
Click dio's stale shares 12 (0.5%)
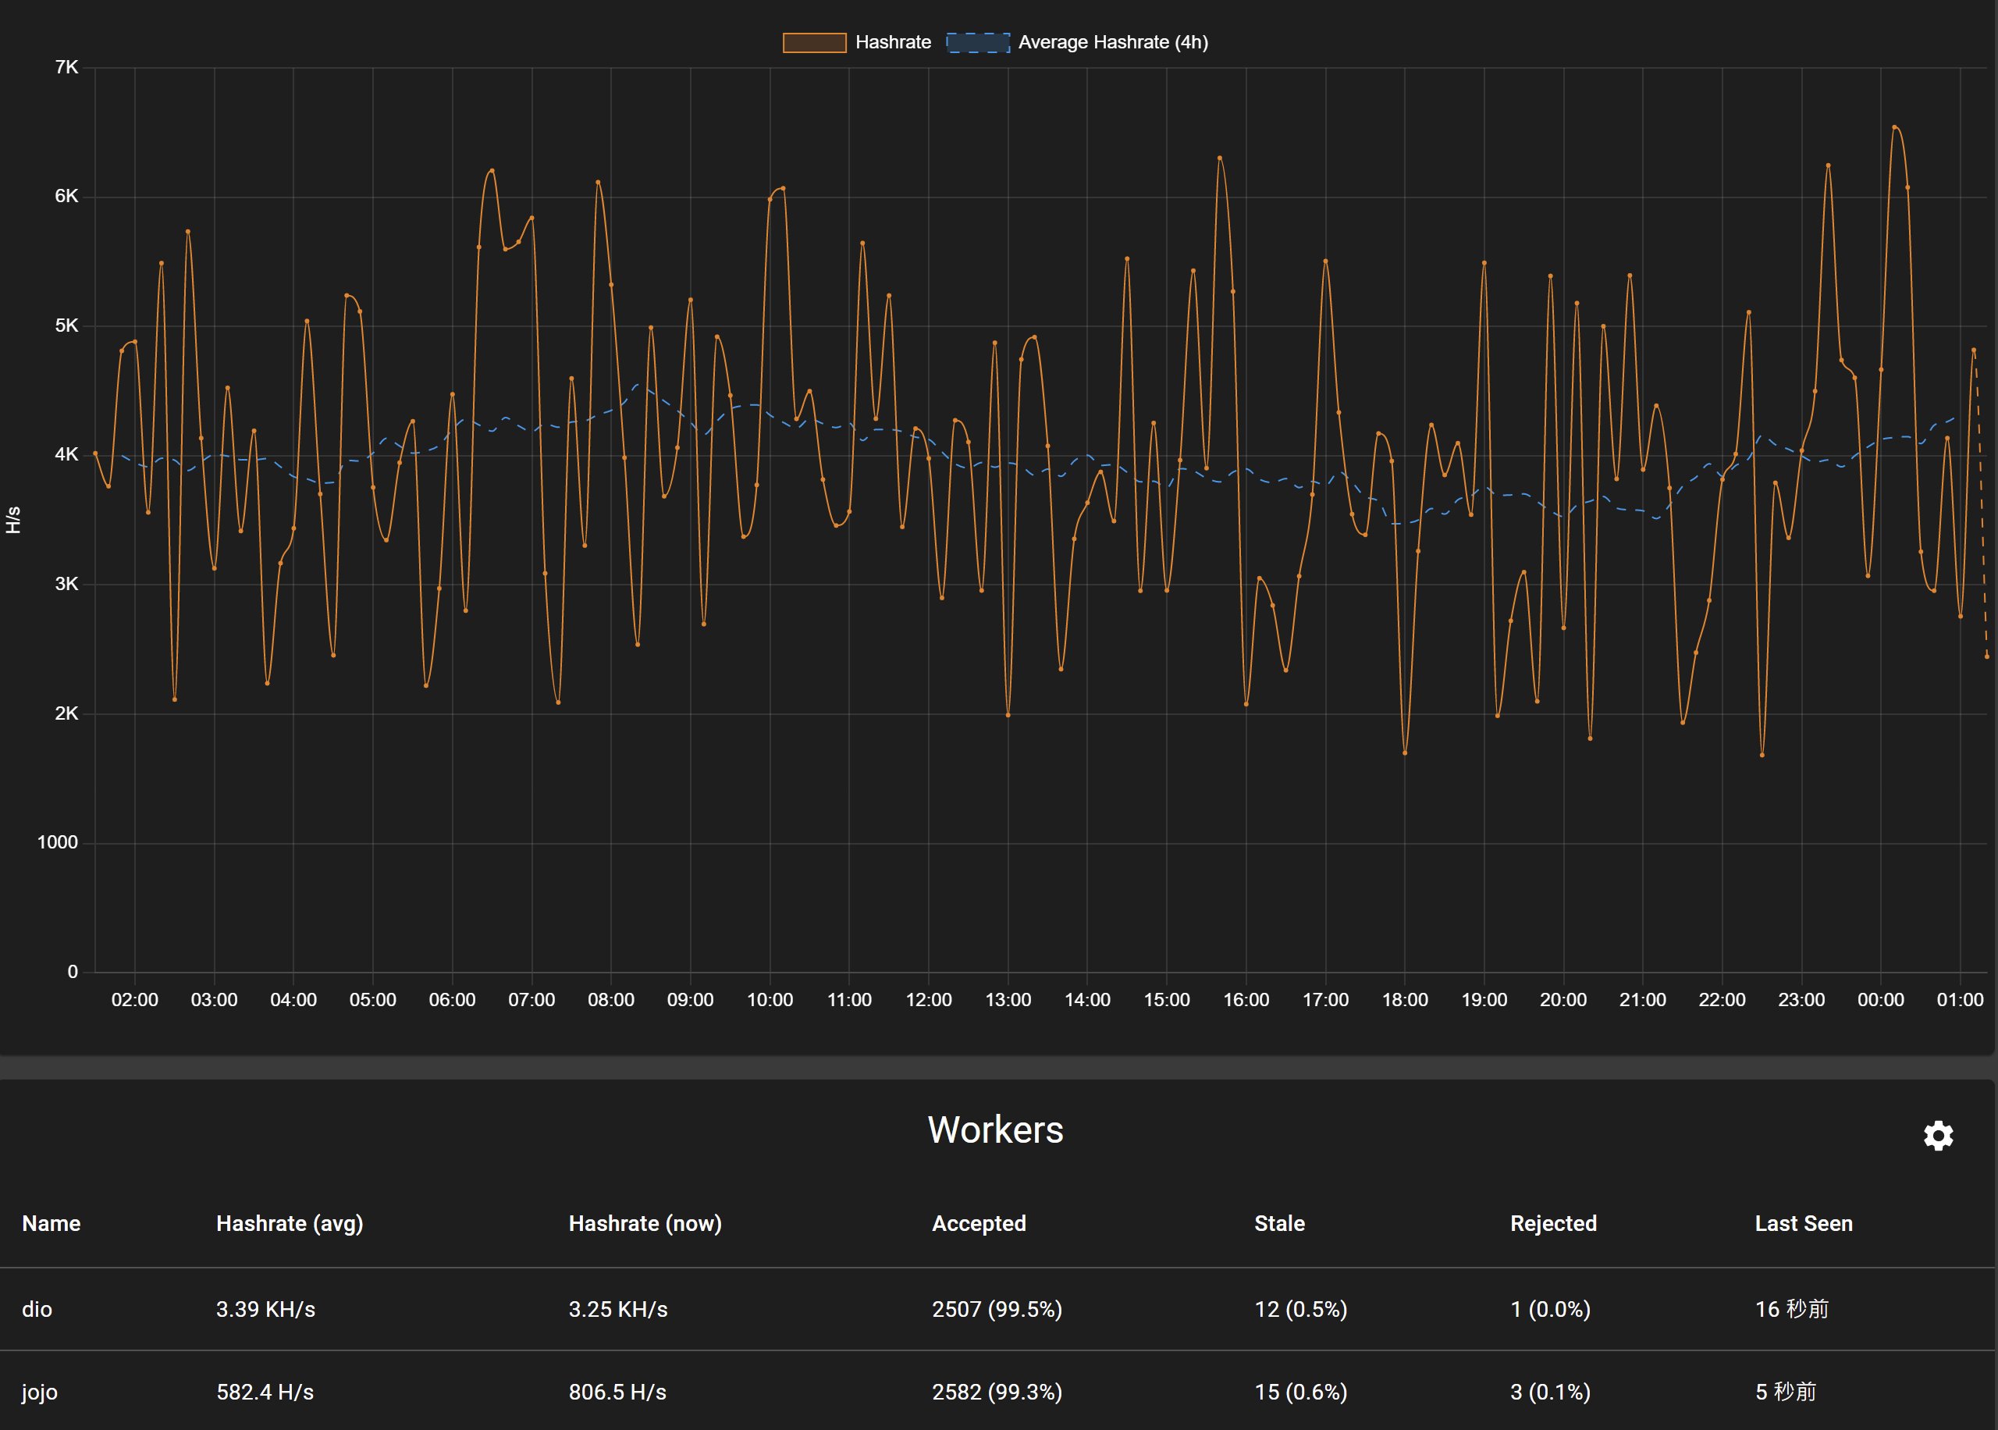tap(1301, 1309)
